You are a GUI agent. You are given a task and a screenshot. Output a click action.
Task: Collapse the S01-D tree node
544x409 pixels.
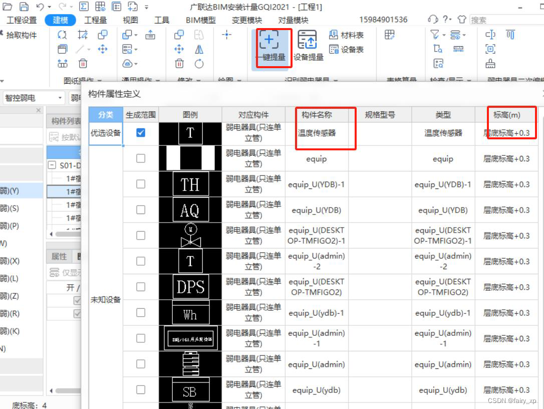[52, 165]
